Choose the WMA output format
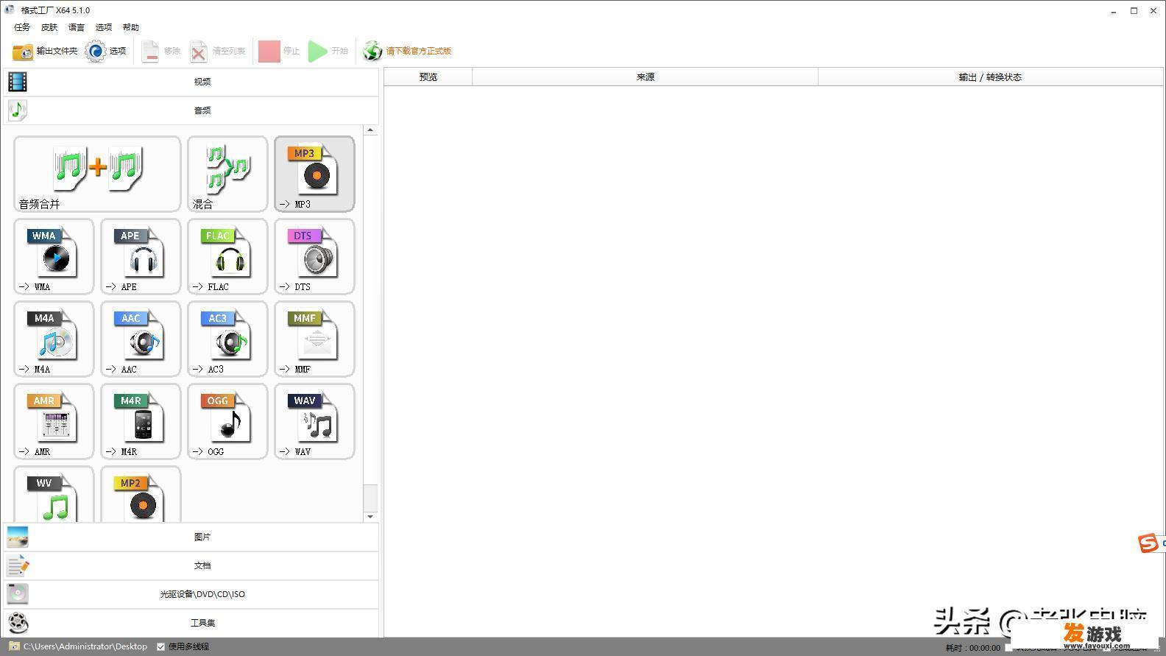This screenshot has width=1166, height=656. (54, 256)
